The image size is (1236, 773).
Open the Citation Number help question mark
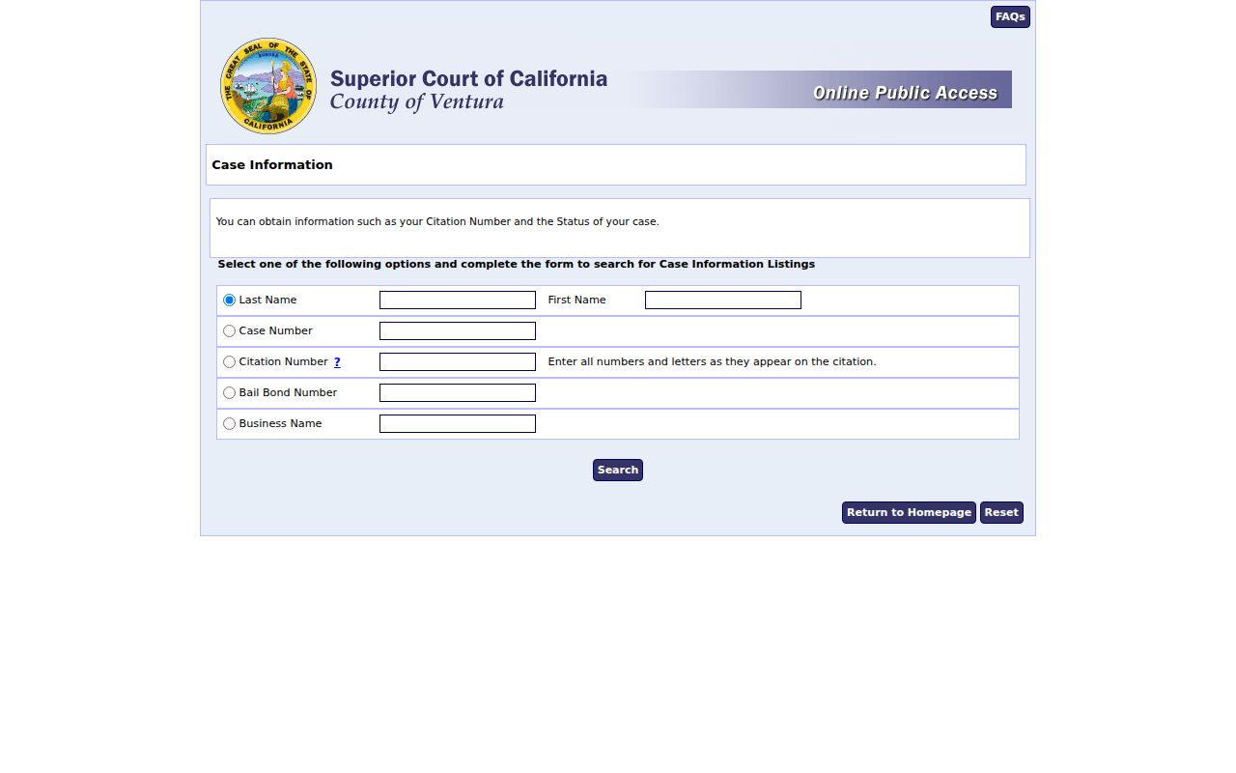click(337, 362)
